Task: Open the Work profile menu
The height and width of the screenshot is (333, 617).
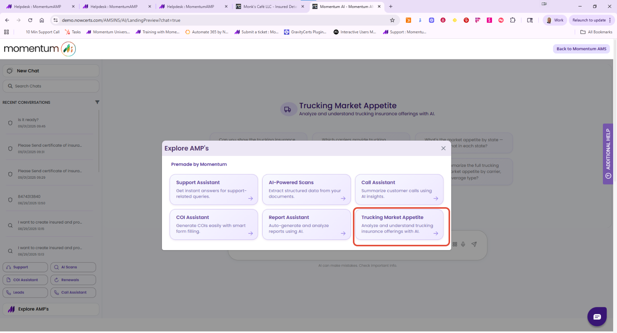Action: coord(555,20)
